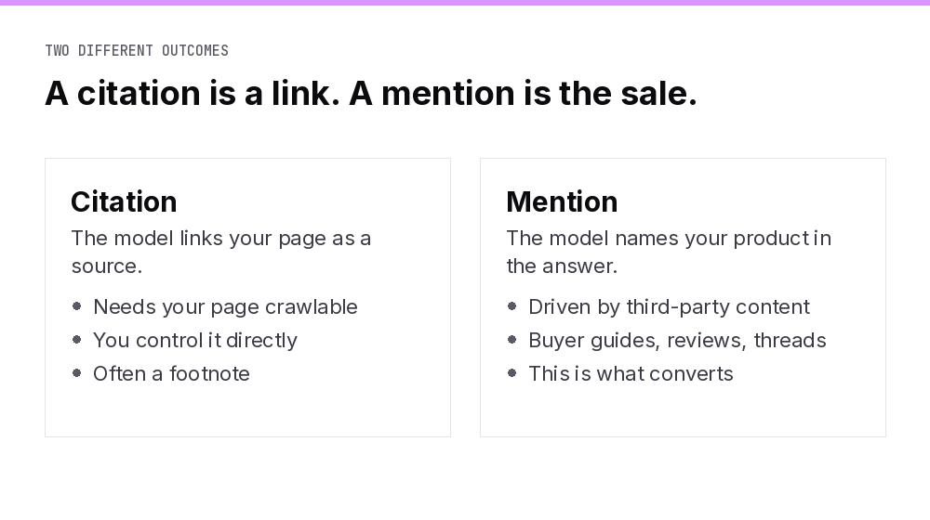Image resolution: width=930 pixels, height=520 pixels.
Task: Click the Mention description about naming your product
Action: [x=669, y=252]
